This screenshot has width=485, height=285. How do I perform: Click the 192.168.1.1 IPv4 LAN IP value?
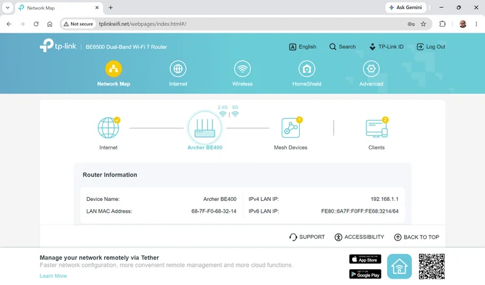pos(385,199)
